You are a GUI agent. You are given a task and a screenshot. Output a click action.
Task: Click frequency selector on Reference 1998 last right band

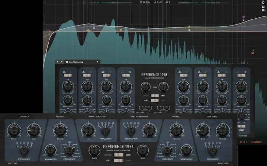(x=242, y=115)
